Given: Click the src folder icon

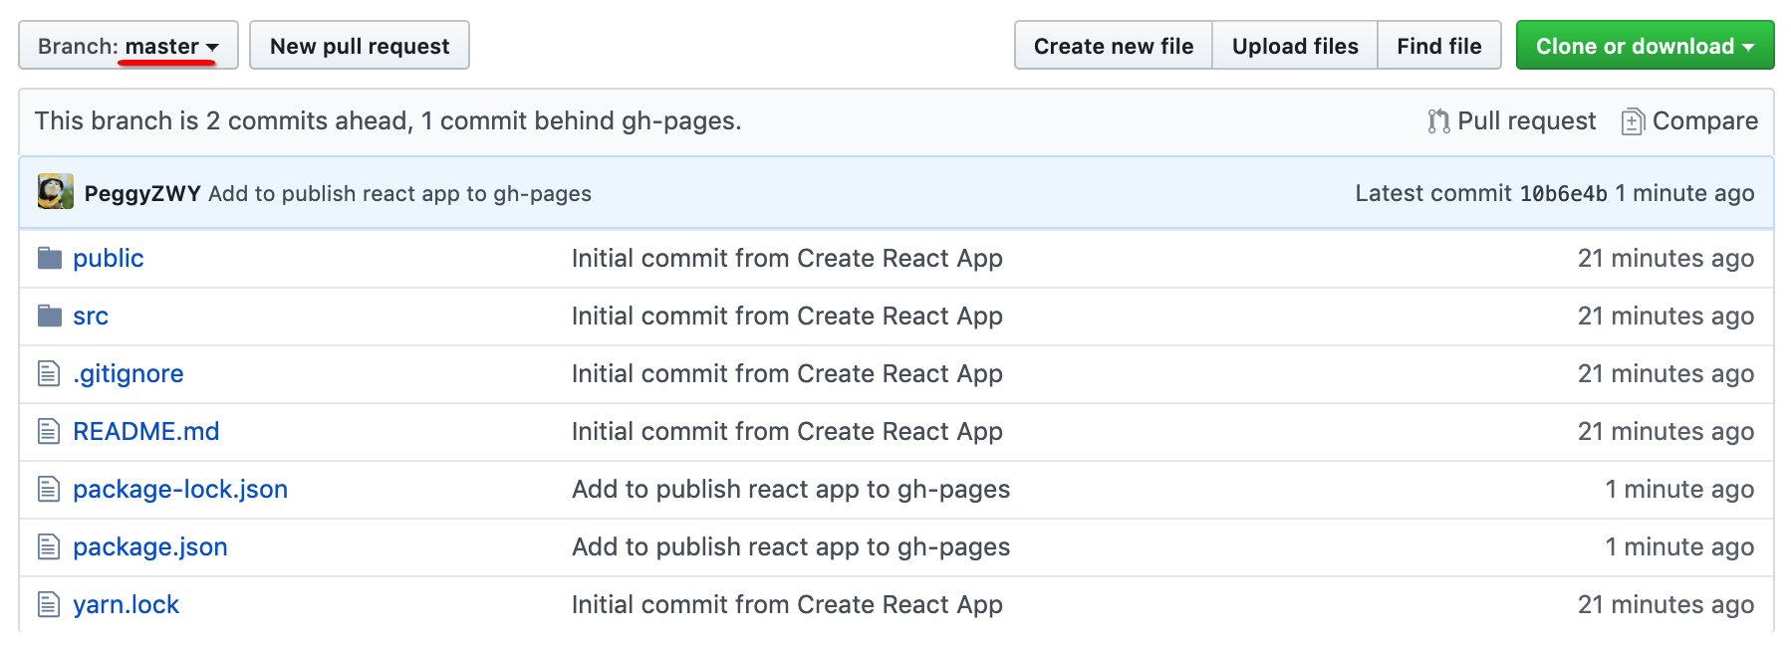Looking at the screenshot, I should [49, 317].
